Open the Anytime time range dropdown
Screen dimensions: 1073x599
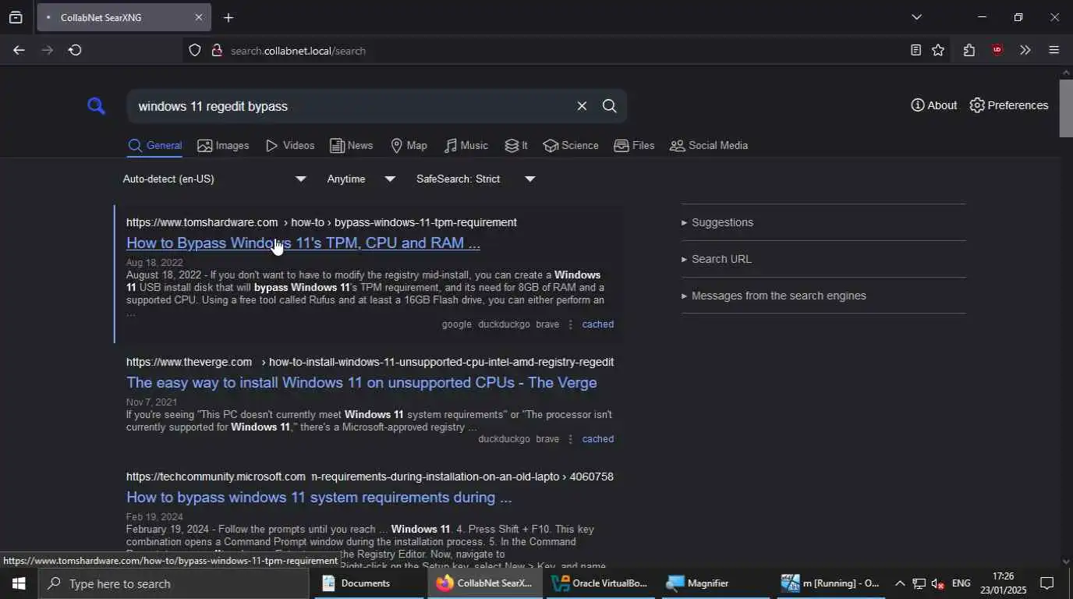click(x=361, y=179)
